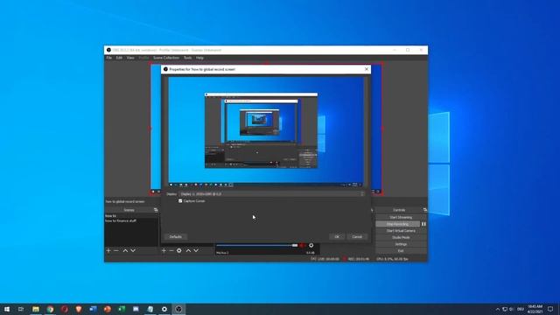Open notification center icon
560x315 pixels.
click(550, 309)
